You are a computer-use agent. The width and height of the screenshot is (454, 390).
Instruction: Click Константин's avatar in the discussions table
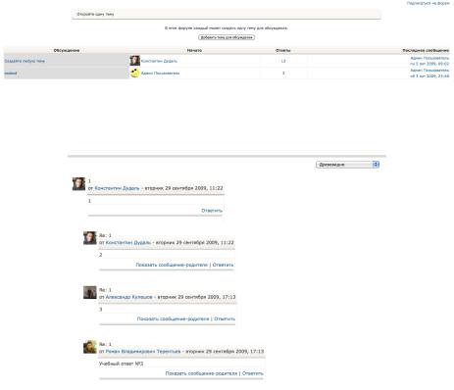click(x=134, y=61)
